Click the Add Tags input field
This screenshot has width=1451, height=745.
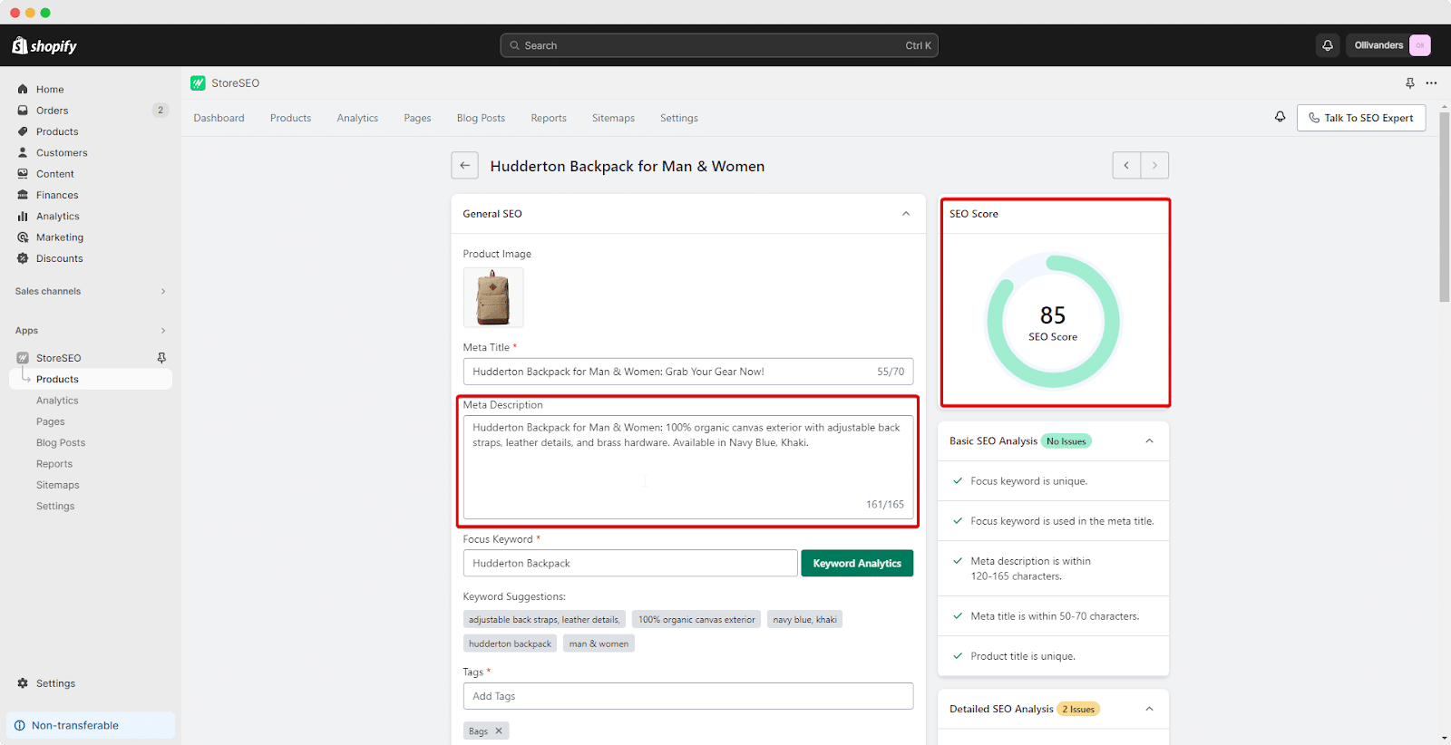pos(687,696)
